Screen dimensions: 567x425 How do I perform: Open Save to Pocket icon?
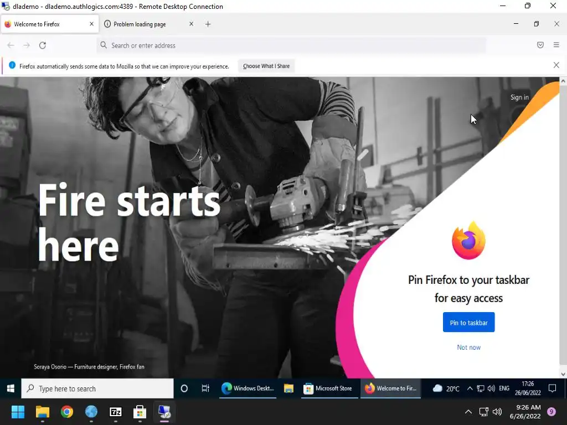click(540, 45)
